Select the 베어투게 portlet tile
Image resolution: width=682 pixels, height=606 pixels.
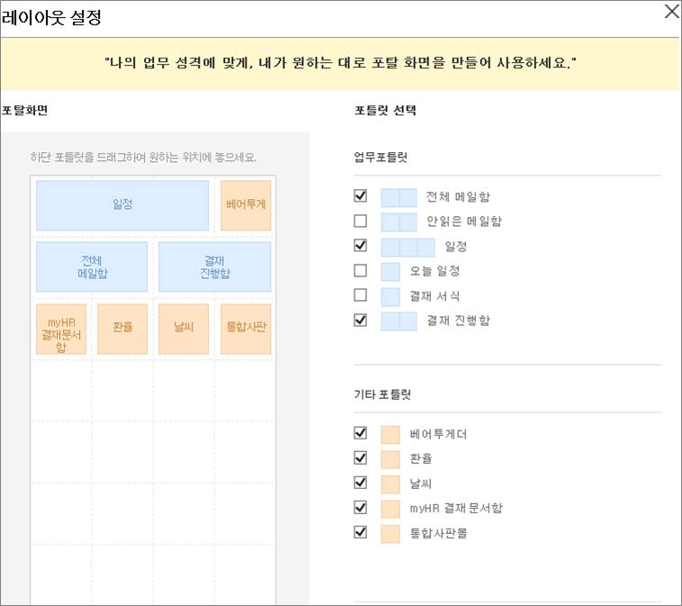point(246,205)
